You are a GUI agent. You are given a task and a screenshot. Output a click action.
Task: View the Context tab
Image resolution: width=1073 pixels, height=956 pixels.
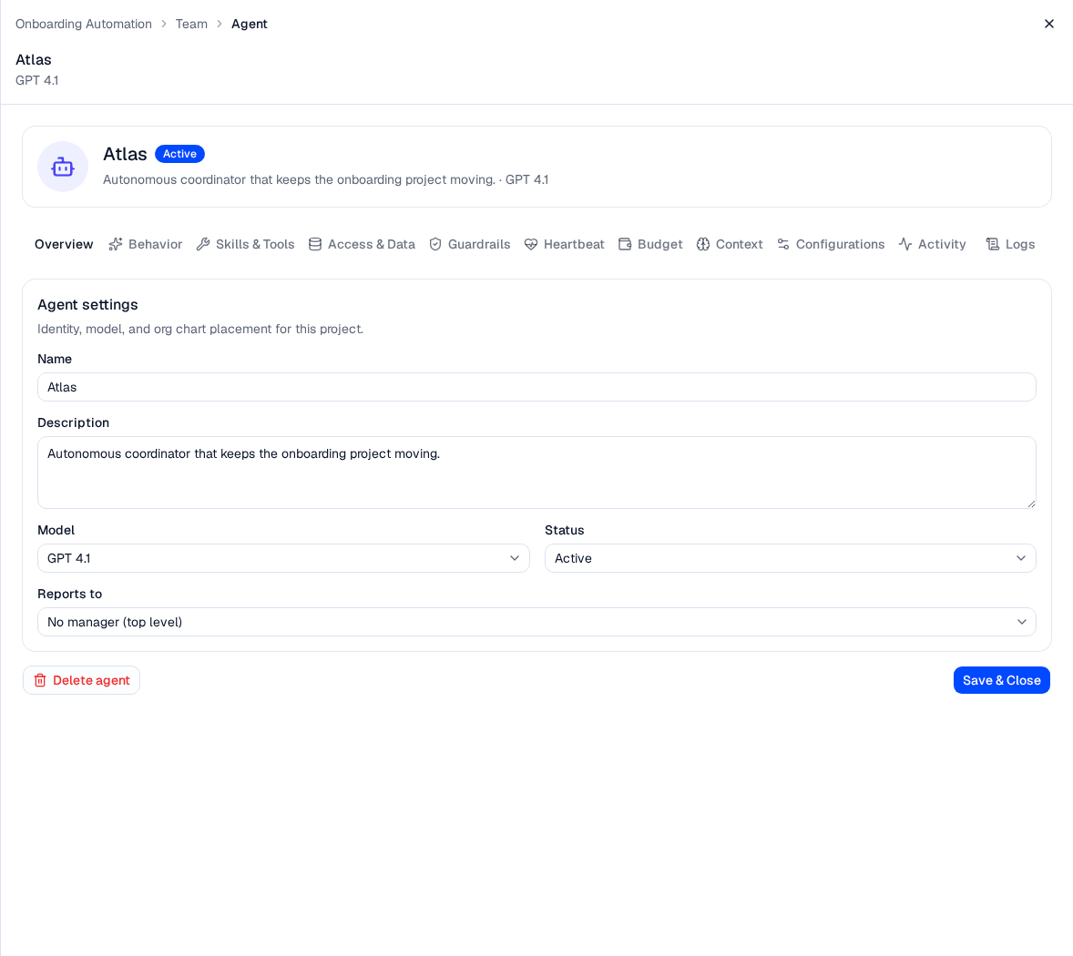pyautogui.click(x=730, y=244)
